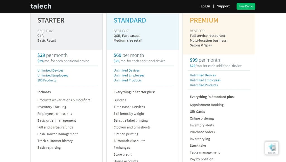
Task: Click Barcode label printing in Standard features
Action: pos(130,120)
